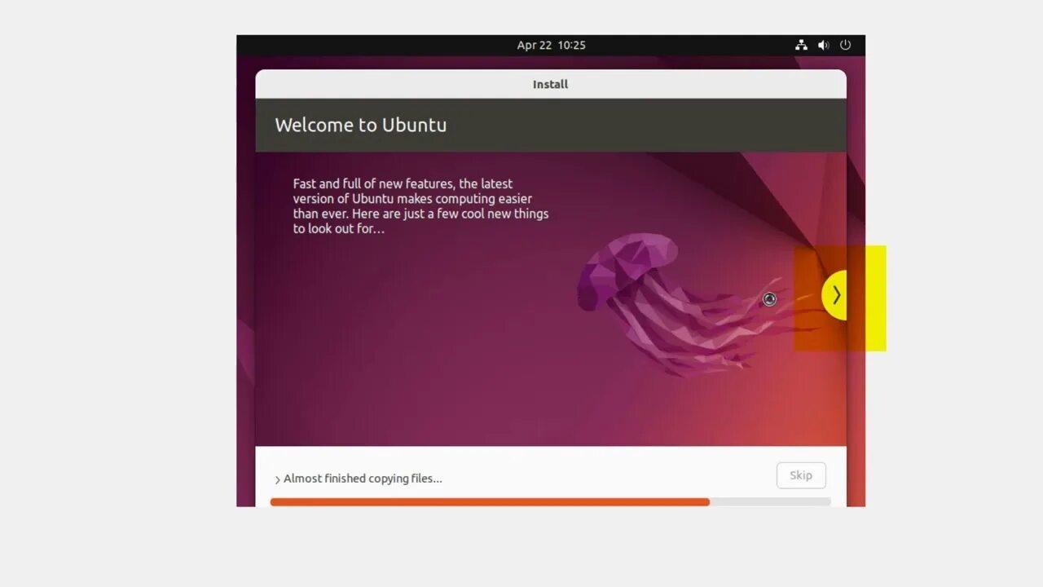Click the 'Welcome to Ubuntu' heading

coord(361,125)
